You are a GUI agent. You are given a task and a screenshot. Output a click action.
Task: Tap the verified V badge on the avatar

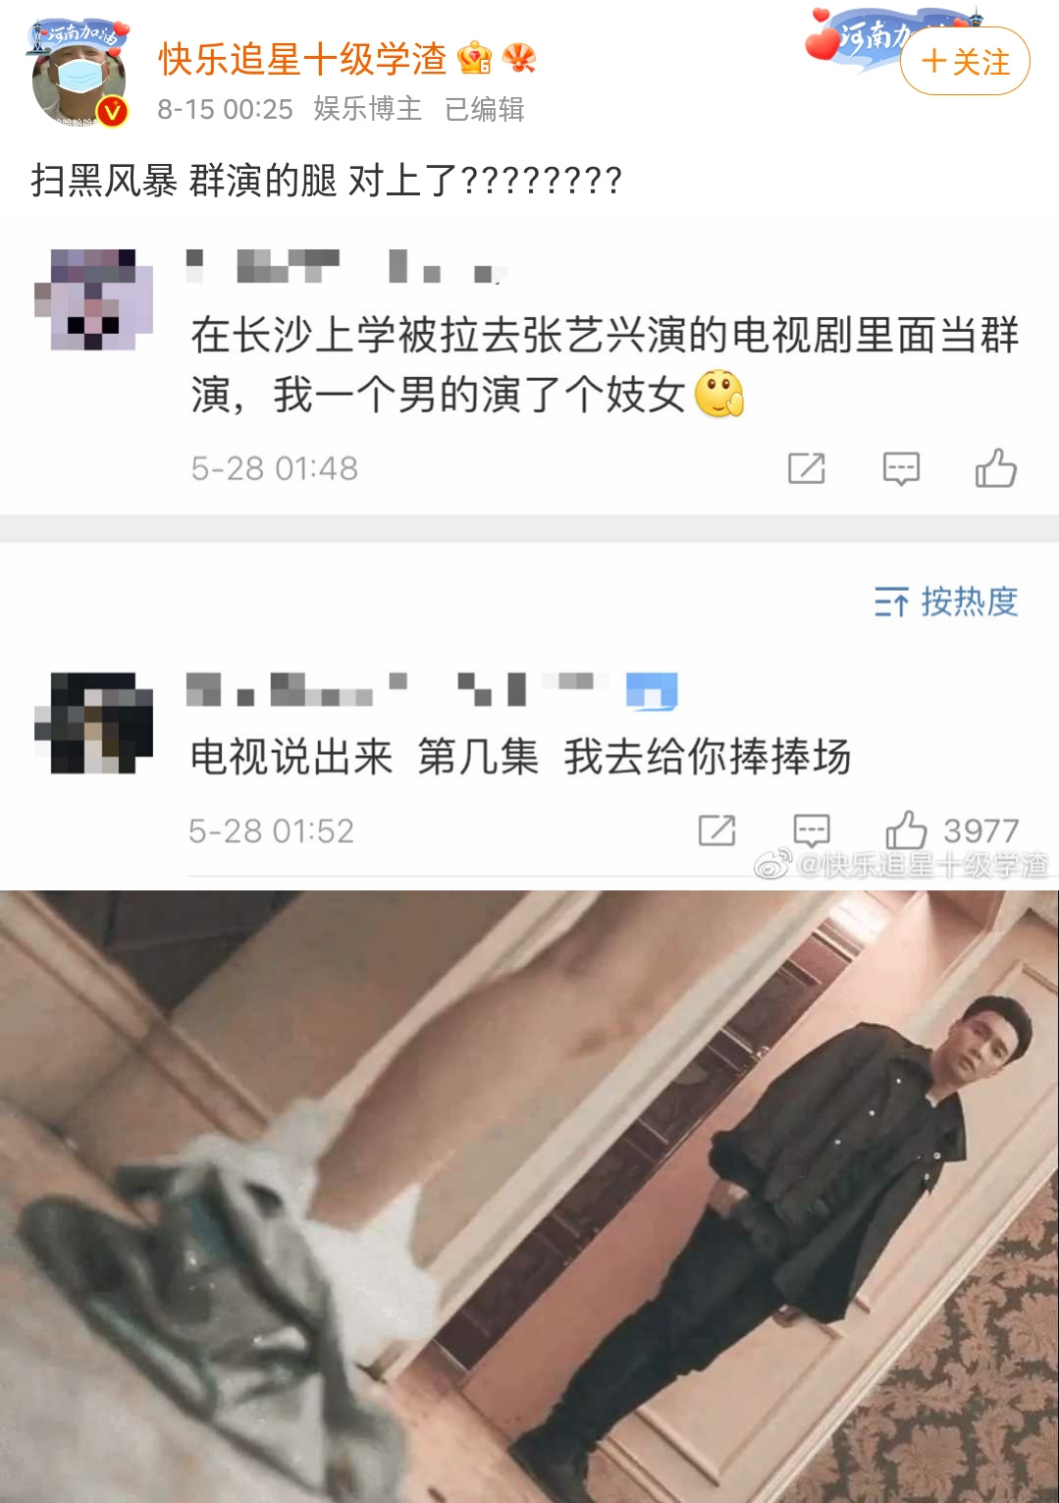pyautogui.click(x=113, y=112)
